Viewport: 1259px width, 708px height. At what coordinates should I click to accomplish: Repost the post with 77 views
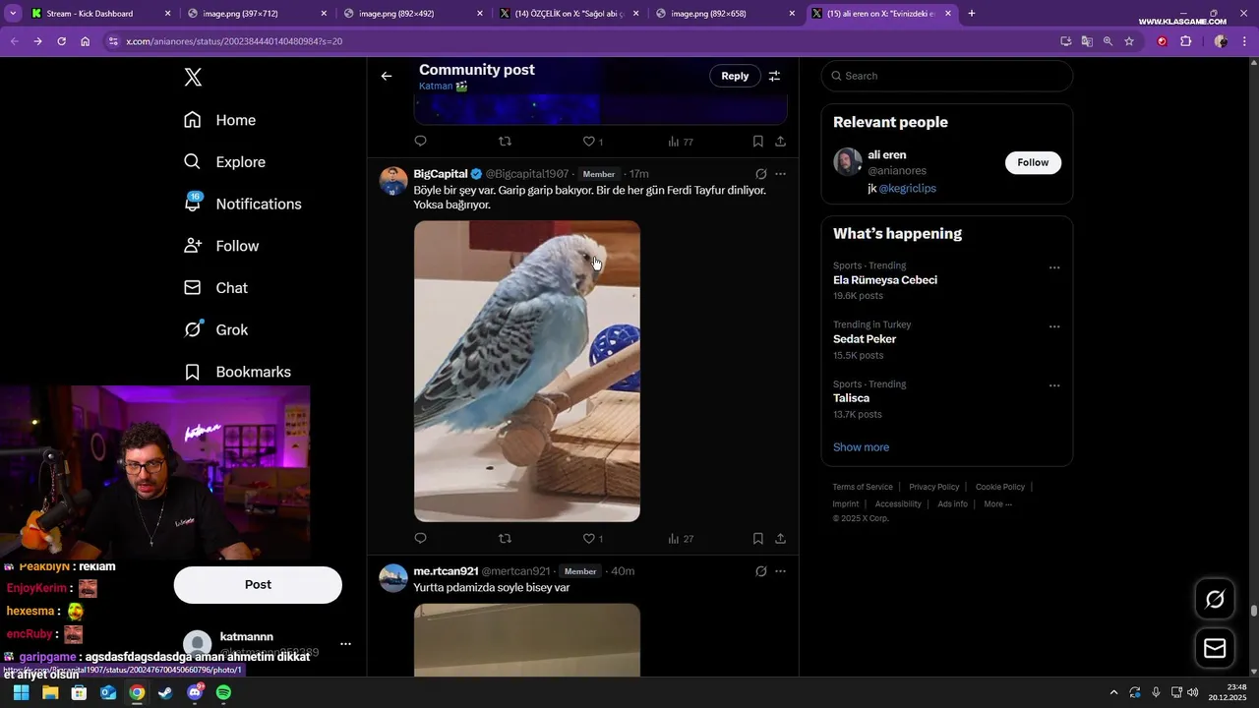click(x=506, y=142)
